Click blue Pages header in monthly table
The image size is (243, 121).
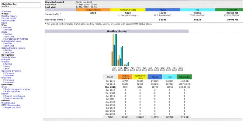155,77
